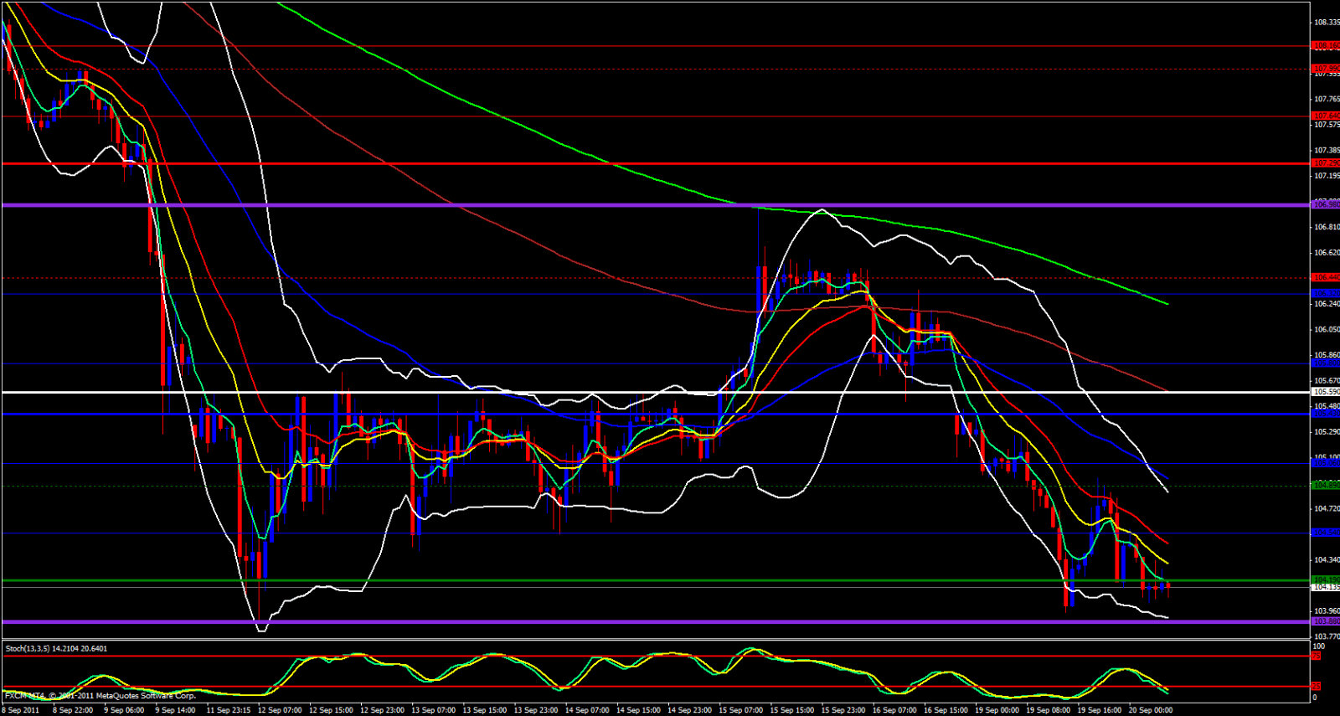
Task: Select the stochastic 25 oversold level tag
Action: [1316, 687]
